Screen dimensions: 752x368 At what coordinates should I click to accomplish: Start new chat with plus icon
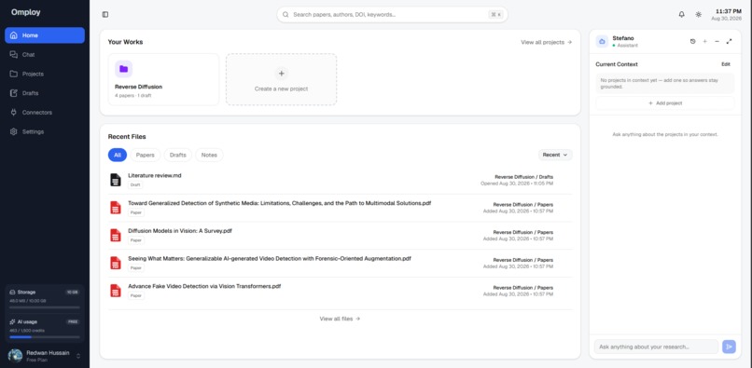tap(704, 41)
